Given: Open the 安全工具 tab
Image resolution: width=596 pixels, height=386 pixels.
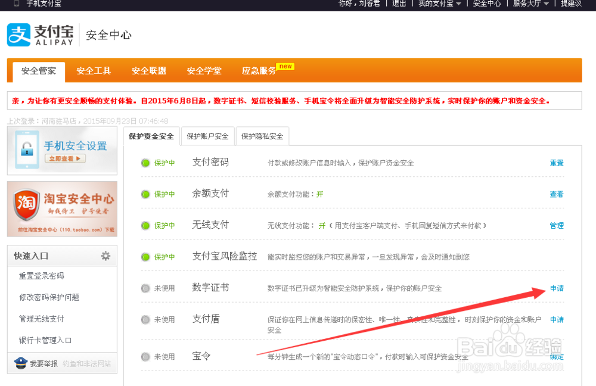Looking at the screenshot, I should point(94,71).
